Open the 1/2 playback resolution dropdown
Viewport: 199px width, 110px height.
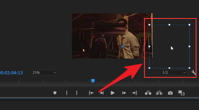[x=174, y=72]
